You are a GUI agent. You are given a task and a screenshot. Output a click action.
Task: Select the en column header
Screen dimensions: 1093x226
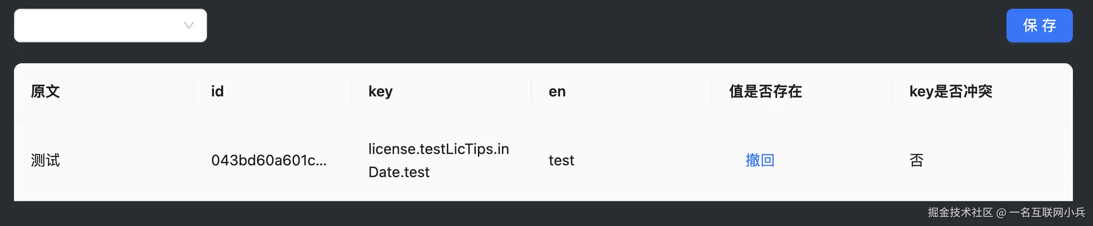click(557, 92)
